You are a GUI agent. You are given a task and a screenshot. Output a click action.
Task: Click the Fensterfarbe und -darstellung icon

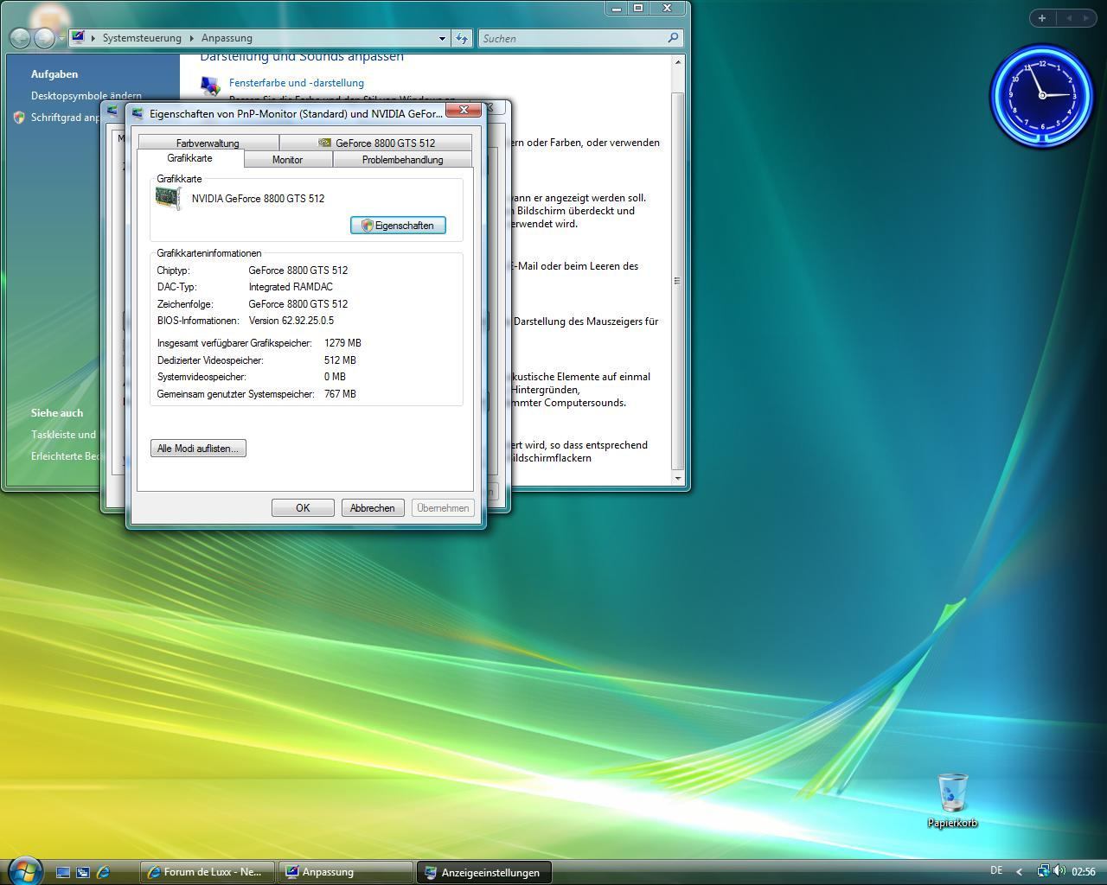[210, 85]
